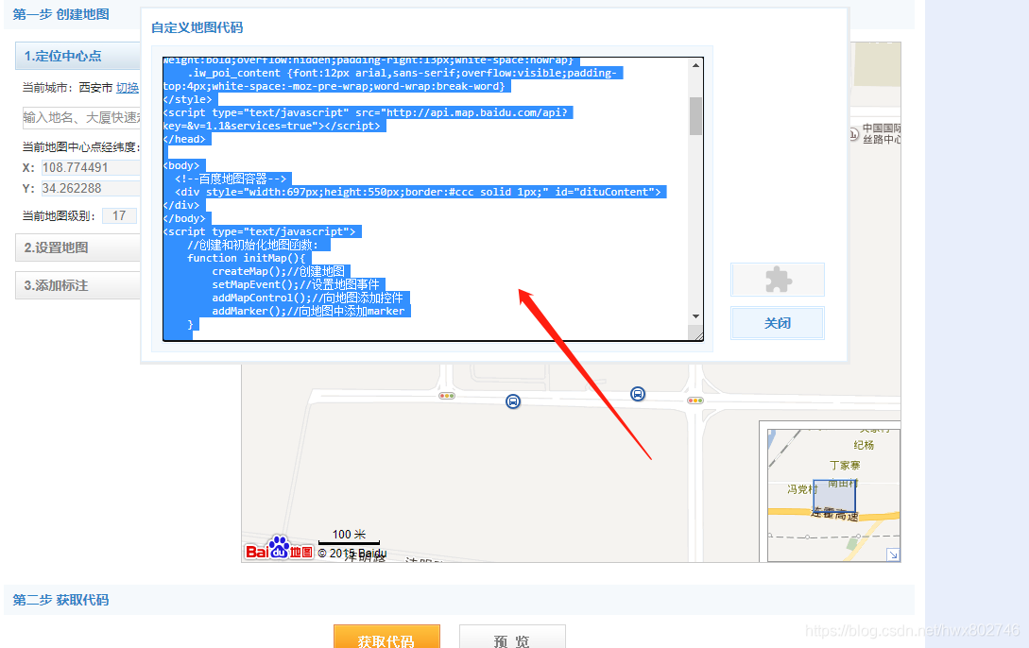This screenshot has height=648, width=1029.
Task: Click the 第一步 创建地图 heading
Action: pos(61,14)
